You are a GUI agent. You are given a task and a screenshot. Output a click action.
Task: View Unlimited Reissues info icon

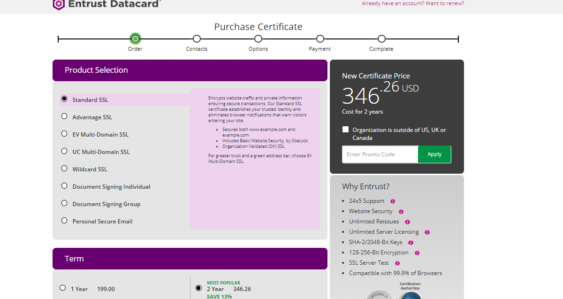pos(407,222)
